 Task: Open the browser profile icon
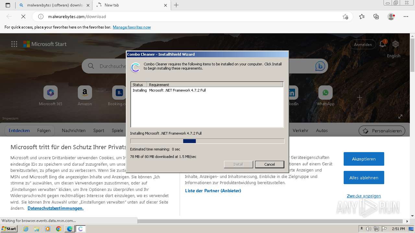(391, 17)
